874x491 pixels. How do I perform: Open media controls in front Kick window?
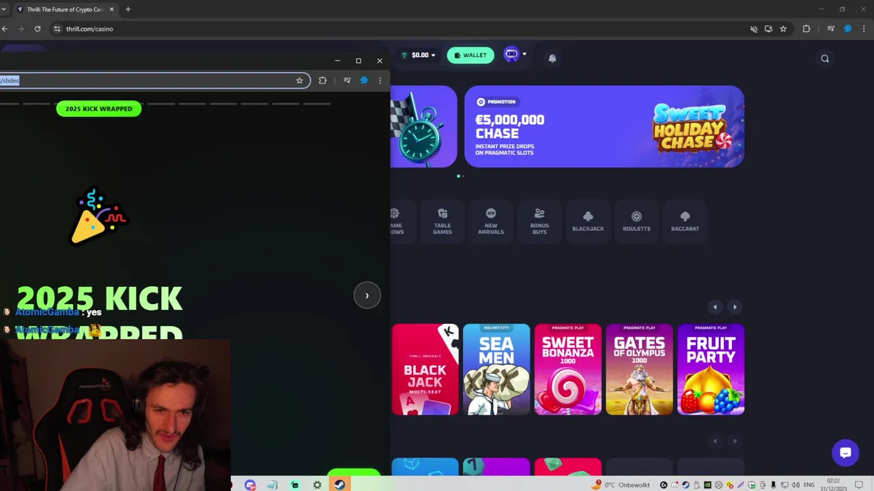coord(347,80)
